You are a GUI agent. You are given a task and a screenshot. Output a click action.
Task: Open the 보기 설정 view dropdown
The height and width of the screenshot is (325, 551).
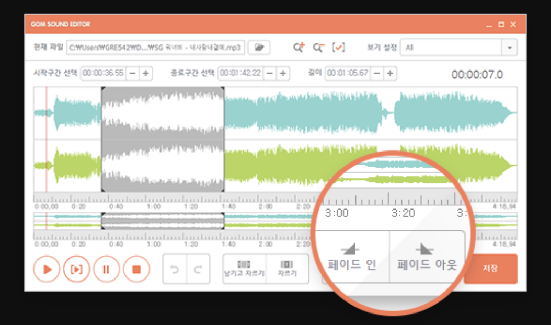[x=510, y=47]
